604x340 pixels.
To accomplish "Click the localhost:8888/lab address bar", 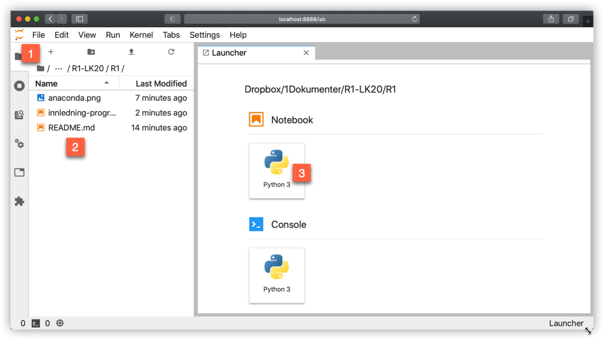I will pos(302,19).
